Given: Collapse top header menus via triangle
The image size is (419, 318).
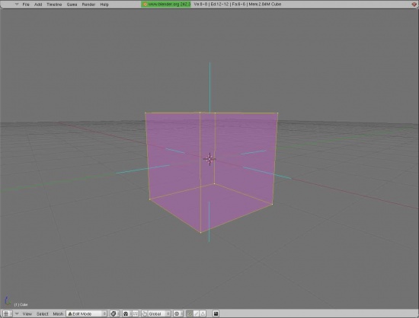Looking at the screenshot, I should [x=17, y=5].
